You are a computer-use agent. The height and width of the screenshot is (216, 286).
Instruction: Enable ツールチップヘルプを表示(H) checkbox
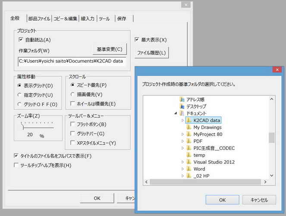(16, 165)
